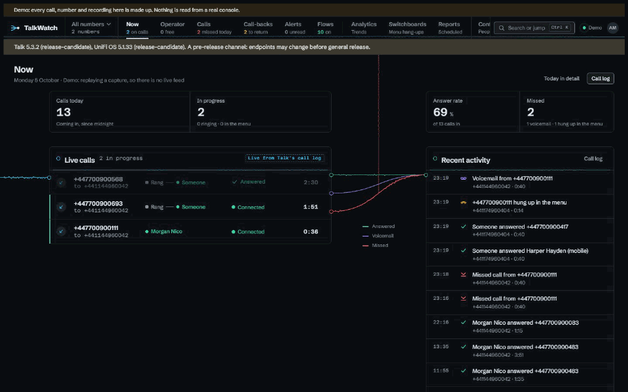Click the Call log button beside Today in detail

(x=601, y=78)
